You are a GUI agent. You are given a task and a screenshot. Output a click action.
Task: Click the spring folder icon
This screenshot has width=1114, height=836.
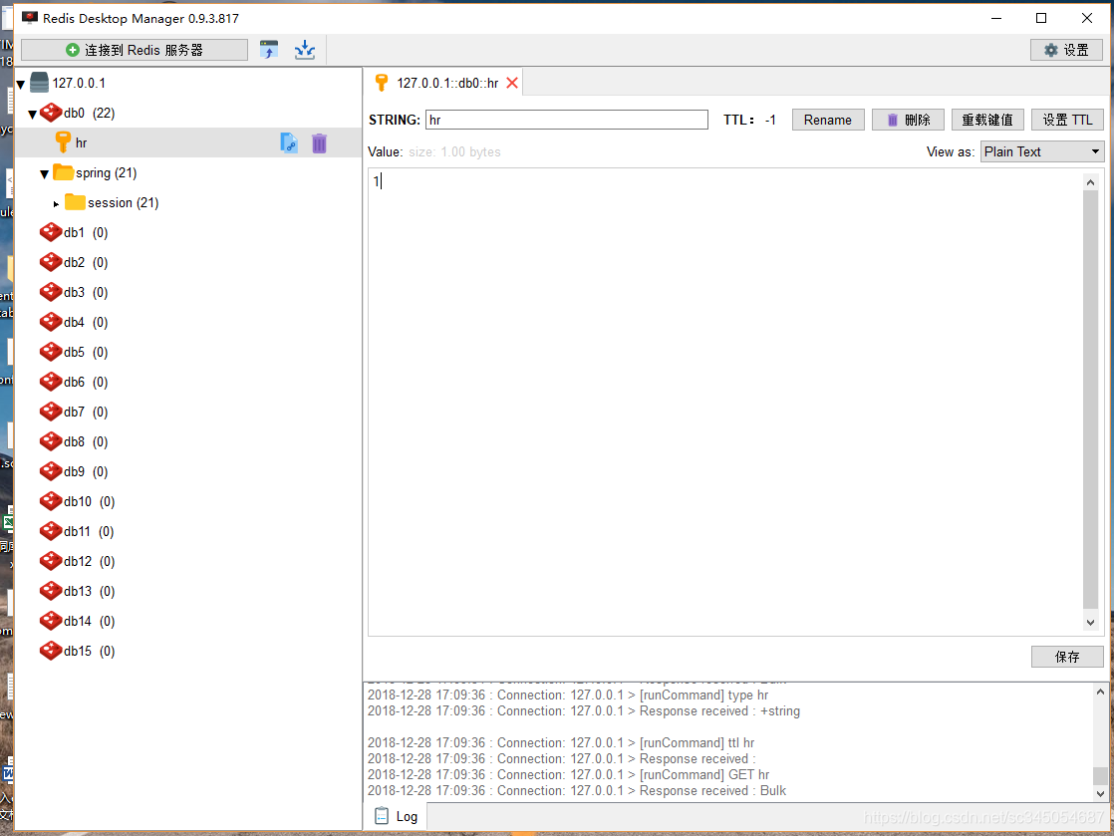pos(64,172)
